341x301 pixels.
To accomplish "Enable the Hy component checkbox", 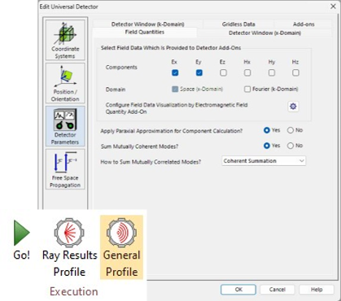I will (x=272, y=72).
